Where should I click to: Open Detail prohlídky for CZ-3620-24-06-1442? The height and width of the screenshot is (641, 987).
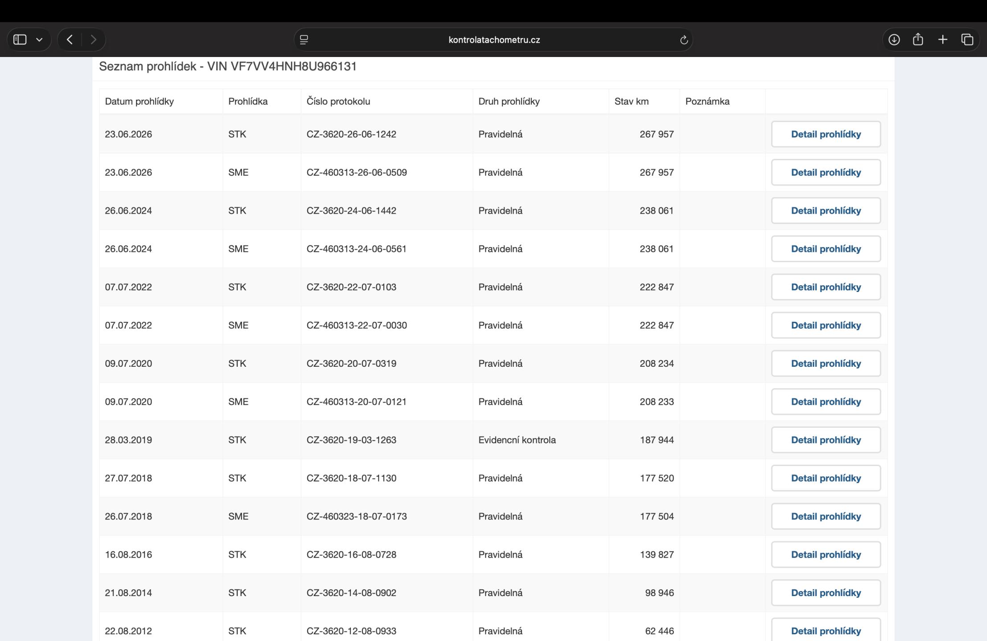[826, 211]
